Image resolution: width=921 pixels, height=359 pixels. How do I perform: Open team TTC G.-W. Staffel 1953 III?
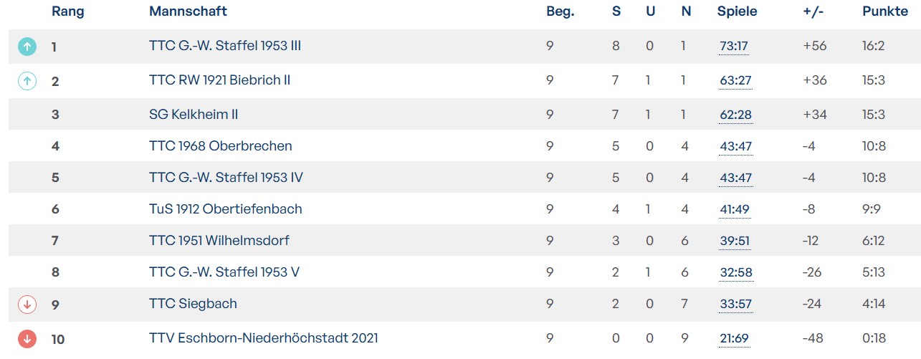tap(225, 46)
